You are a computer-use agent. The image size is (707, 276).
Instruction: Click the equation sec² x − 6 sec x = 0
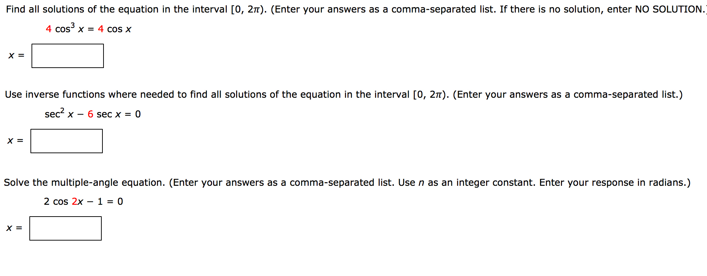click(93, 113)
